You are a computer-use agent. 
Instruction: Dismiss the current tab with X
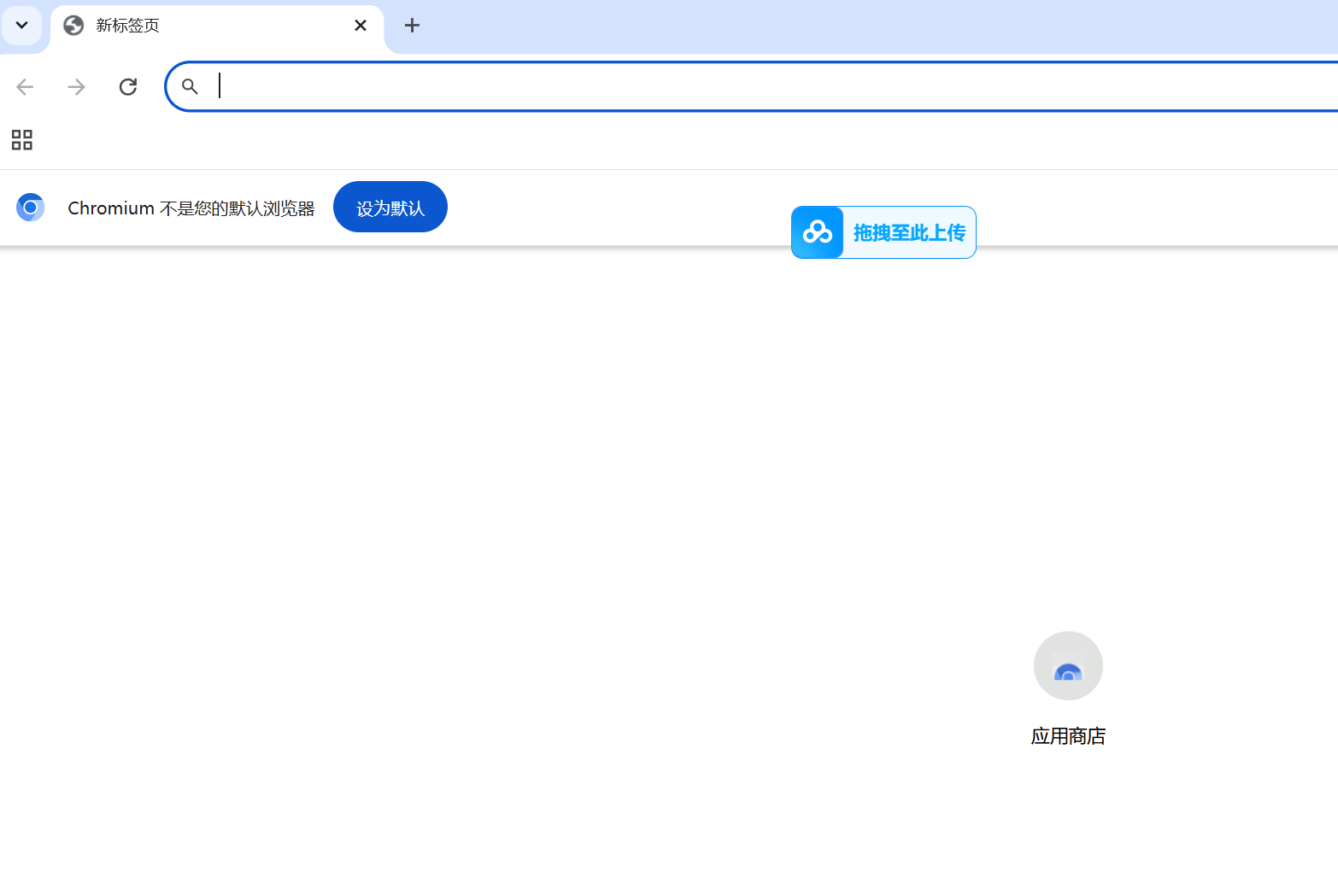[x=360, y=26]
